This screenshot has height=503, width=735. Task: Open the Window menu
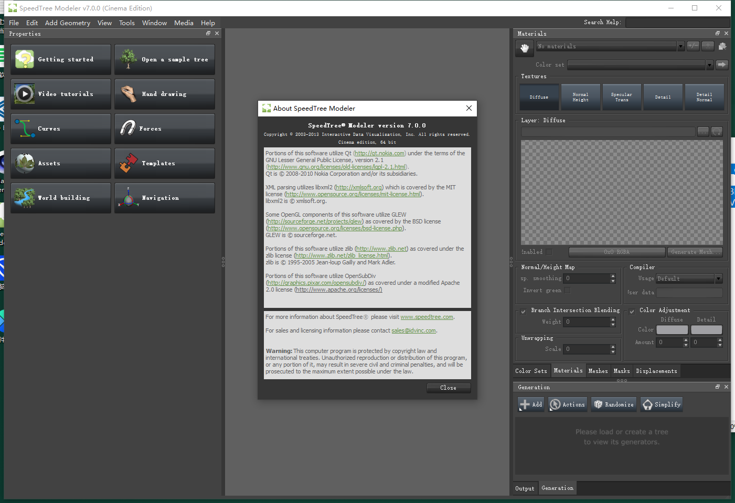coord(154,23)
